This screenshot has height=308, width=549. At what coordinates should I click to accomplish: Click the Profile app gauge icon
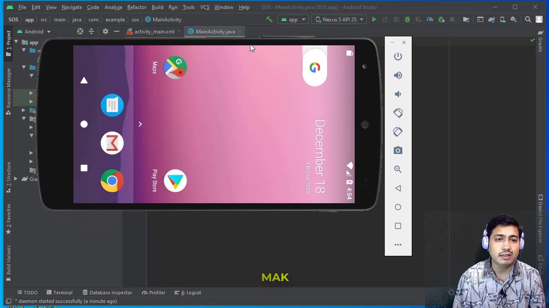pyautogui.click(x=430, y=19)
